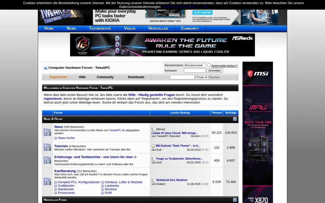Click JETZT KAUFEN in Kioxia ad
325x203 pixels.
202,13
